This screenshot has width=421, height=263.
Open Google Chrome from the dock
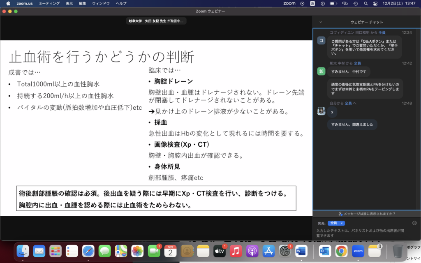click(x=341, y=250)
